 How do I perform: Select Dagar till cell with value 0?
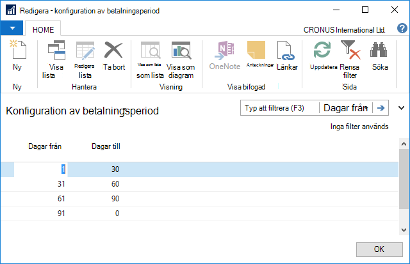[94, 213]
